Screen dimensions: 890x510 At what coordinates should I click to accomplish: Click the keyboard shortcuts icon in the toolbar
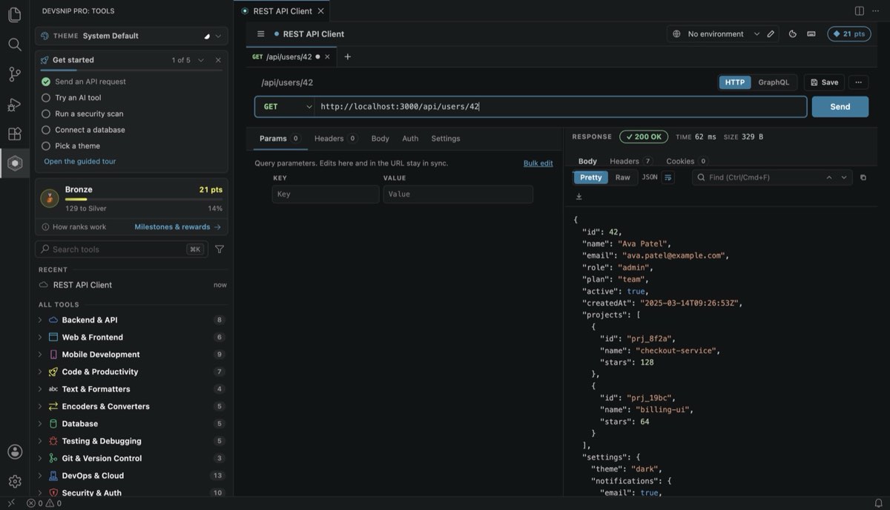coord(811,34)
